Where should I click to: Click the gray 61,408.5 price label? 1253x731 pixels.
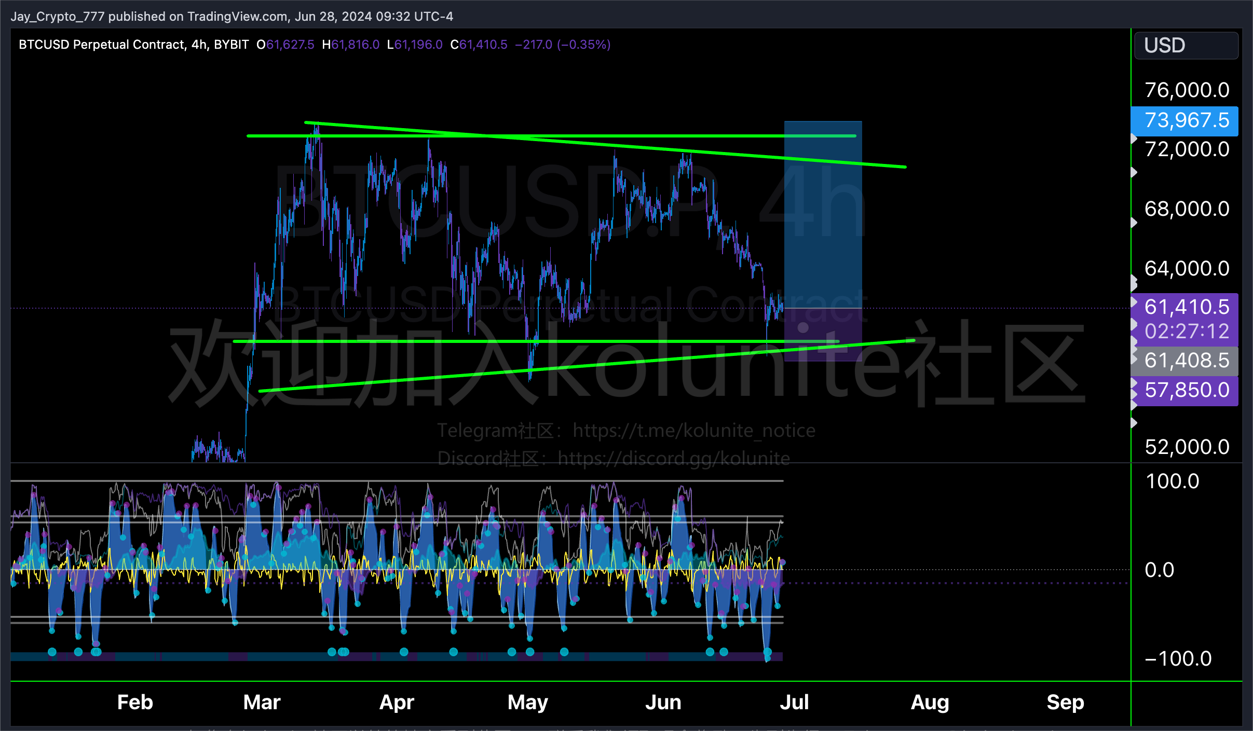(1184, 361)
